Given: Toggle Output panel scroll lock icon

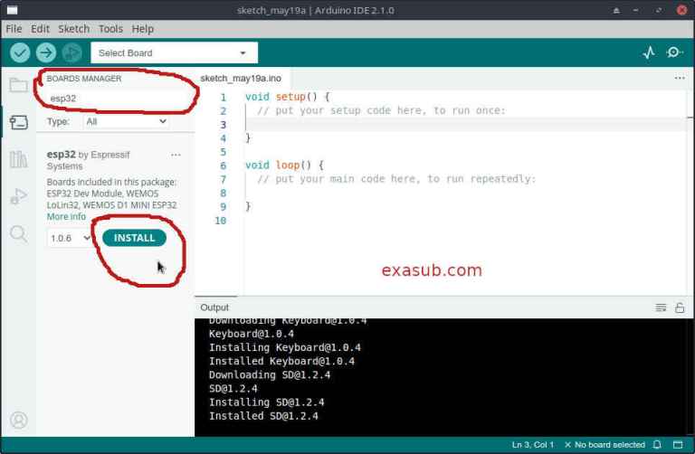Looking at the screenshot, I should point(680,307).
